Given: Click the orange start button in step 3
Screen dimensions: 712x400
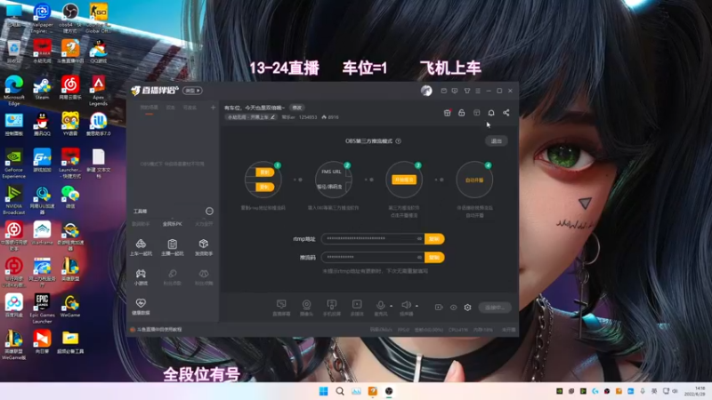Looking at the screenshot, I should pyautogui.click(x=404, y=180).
